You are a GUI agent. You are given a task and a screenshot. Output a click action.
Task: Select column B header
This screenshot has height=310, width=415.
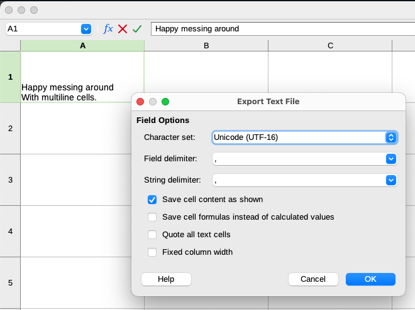(206, 46)
